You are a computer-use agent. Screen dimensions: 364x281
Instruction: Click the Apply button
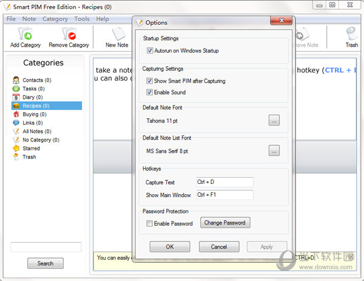pyautogui.click(x=267, y=246)
